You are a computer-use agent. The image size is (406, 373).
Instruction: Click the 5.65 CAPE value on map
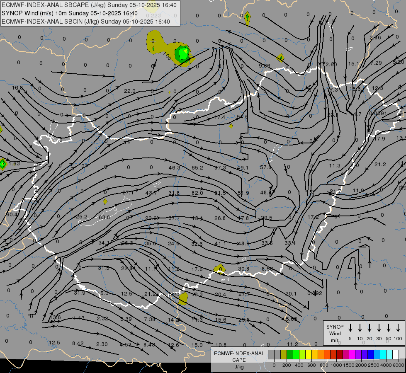(291, 319)
